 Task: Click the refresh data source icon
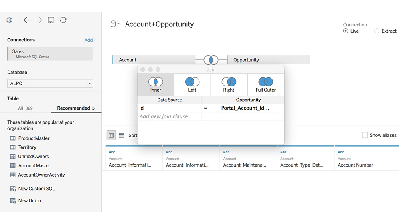[x=63, y=20]
